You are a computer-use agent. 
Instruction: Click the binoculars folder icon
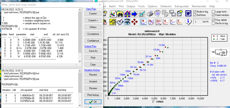point(120,13)
